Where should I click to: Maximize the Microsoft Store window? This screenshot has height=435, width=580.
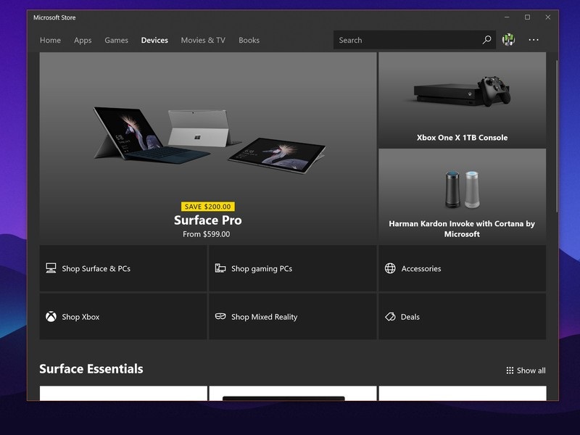pos(528,17)
